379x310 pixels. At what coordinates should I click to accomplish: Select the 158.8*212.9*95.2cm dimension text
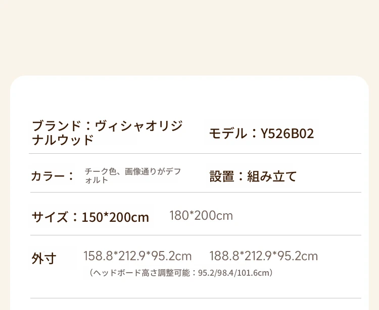tap(137, 256)
